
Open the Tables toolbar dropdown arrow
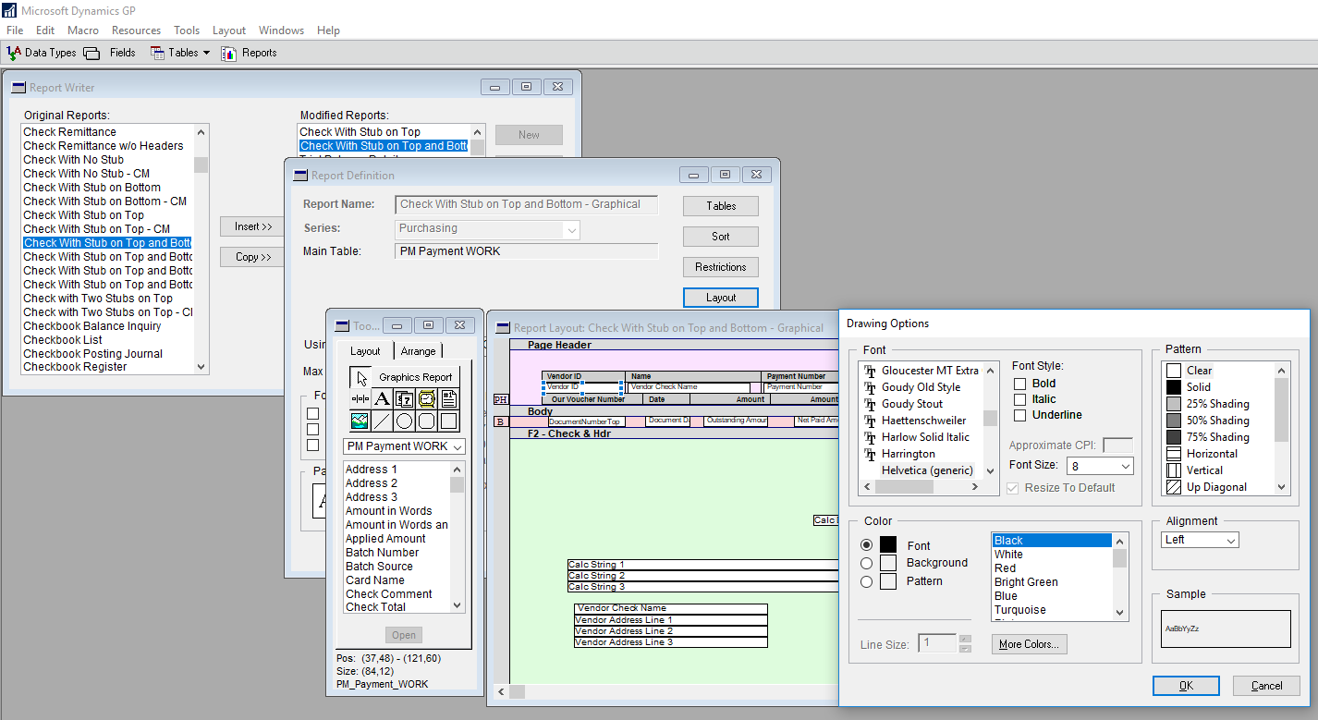pos(207,53)
